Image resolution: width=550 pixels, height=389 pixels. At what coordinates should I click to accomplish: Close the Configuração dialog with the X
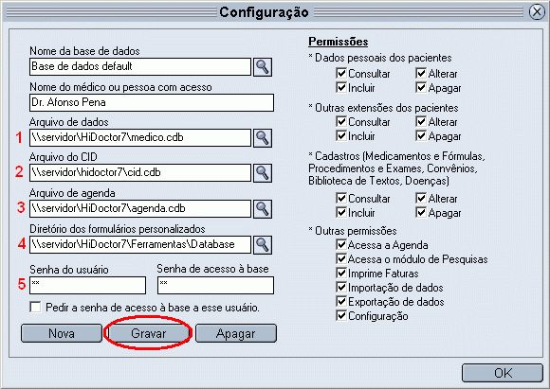(537, 12)
